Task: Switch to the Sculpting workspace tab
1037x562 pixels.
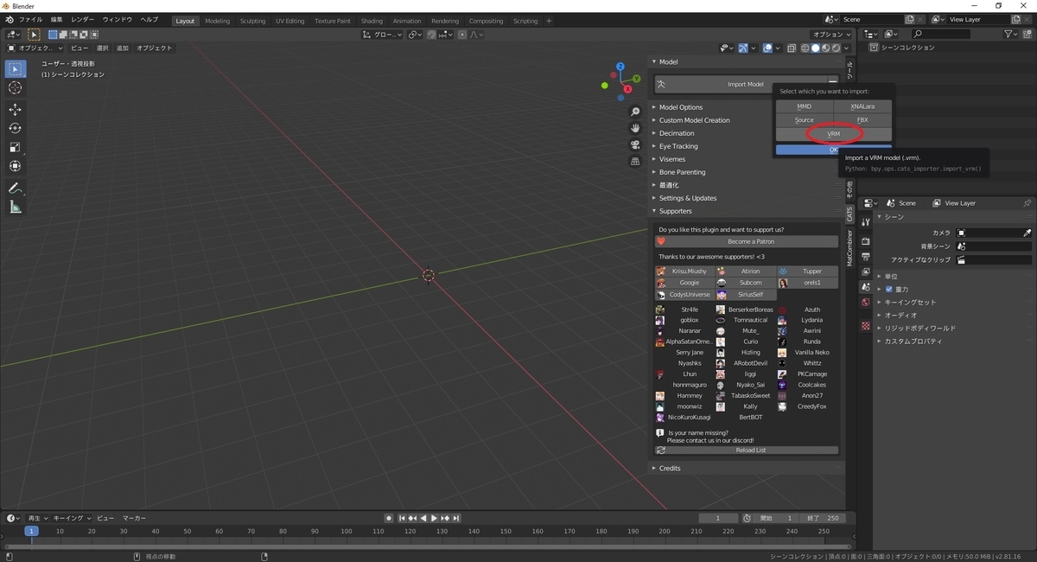Action: tap(253, 21)
